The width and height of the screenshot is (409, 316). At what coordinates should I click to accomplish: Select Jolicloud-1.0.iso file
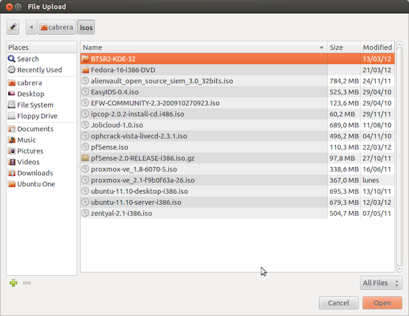[x=237, y=125]
